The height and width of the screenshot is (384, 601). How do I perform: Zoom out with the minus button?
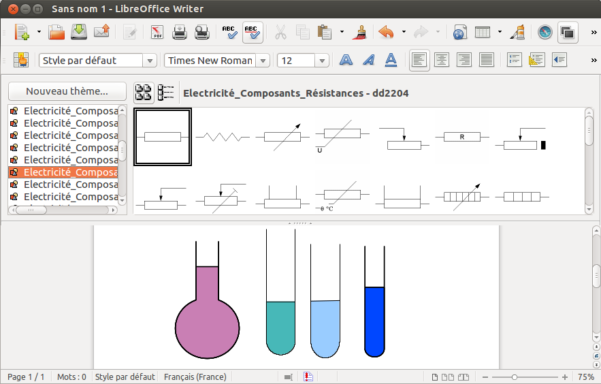click(x=485, y=377)
